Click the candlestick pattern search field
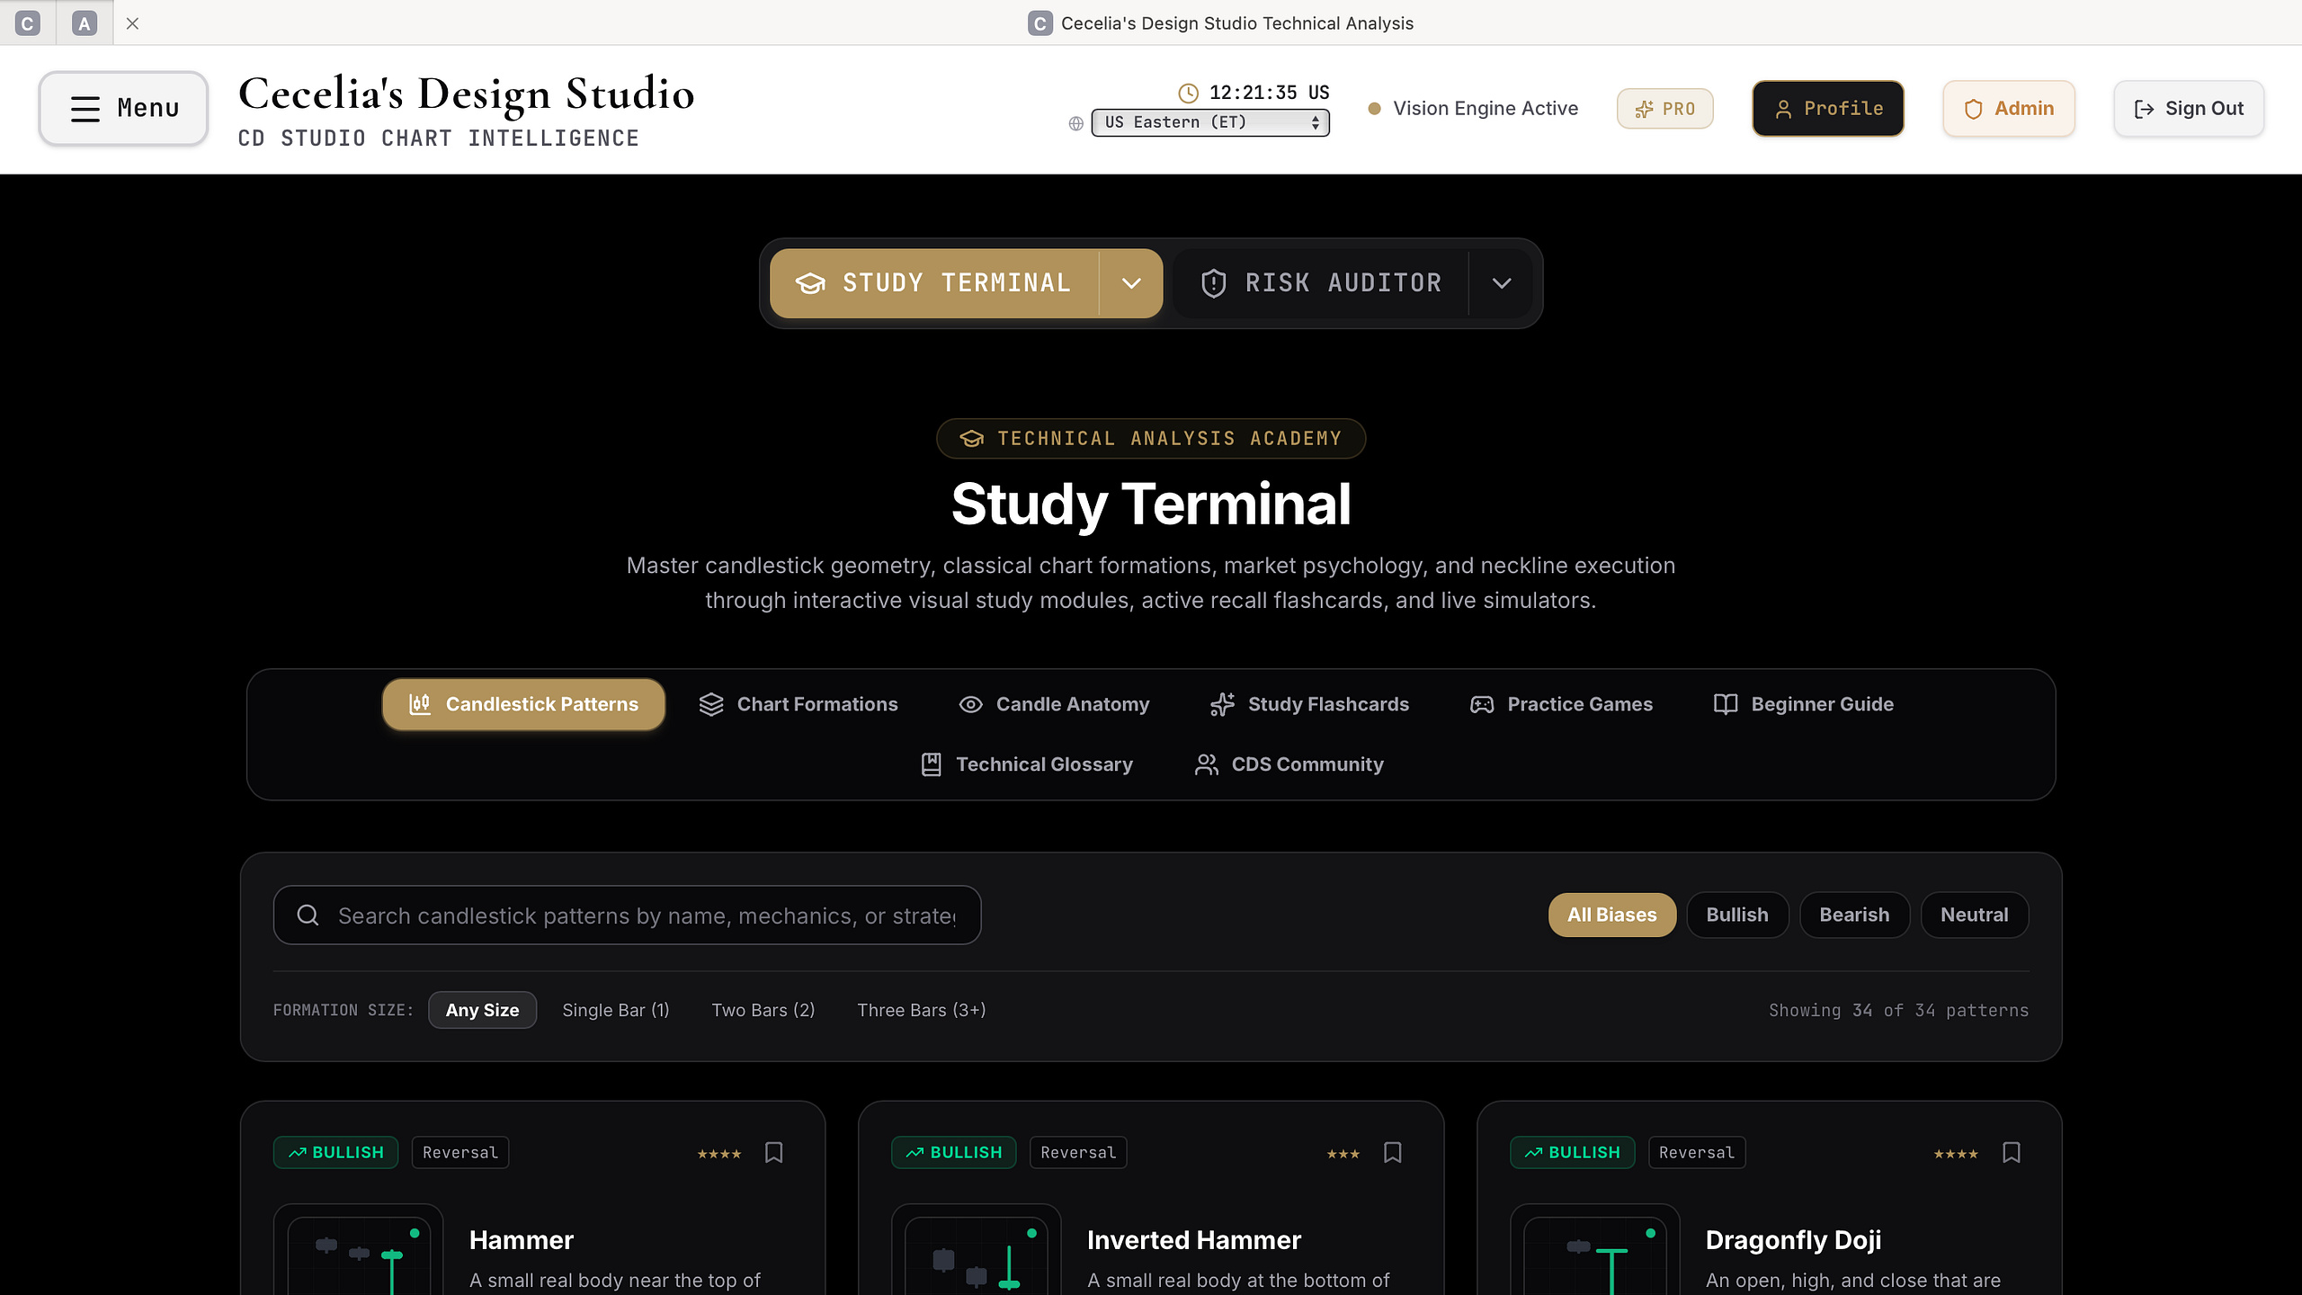Screen dimensions: 2302x1295 pyautogui.click(x=627, y=915)
